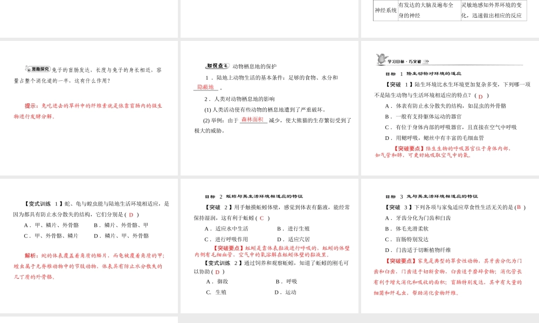Click the 突破要点 about 家兔是典型的草食性动物

[x=448, y=277]
